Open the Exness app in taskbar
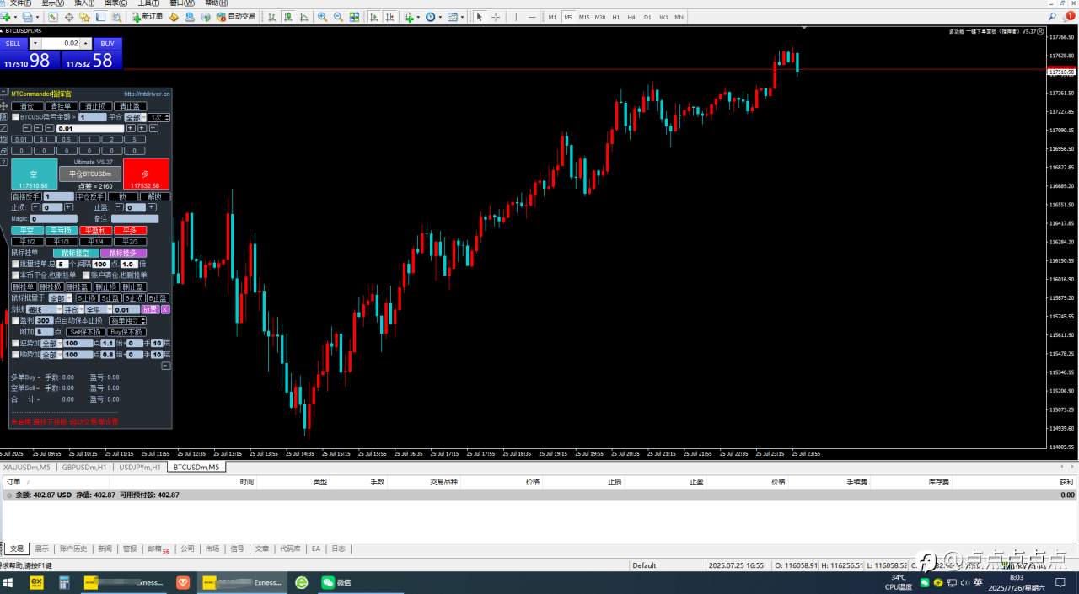 pyautogui.click(x=36, y=582)
